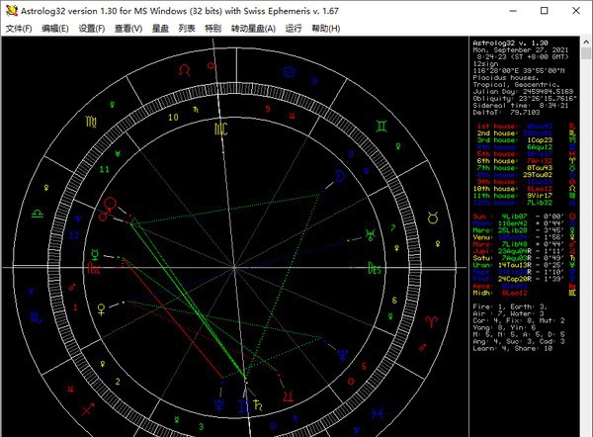Select the Virgo sign symbol on the chart
593x437 pixels.
[89, 123]
